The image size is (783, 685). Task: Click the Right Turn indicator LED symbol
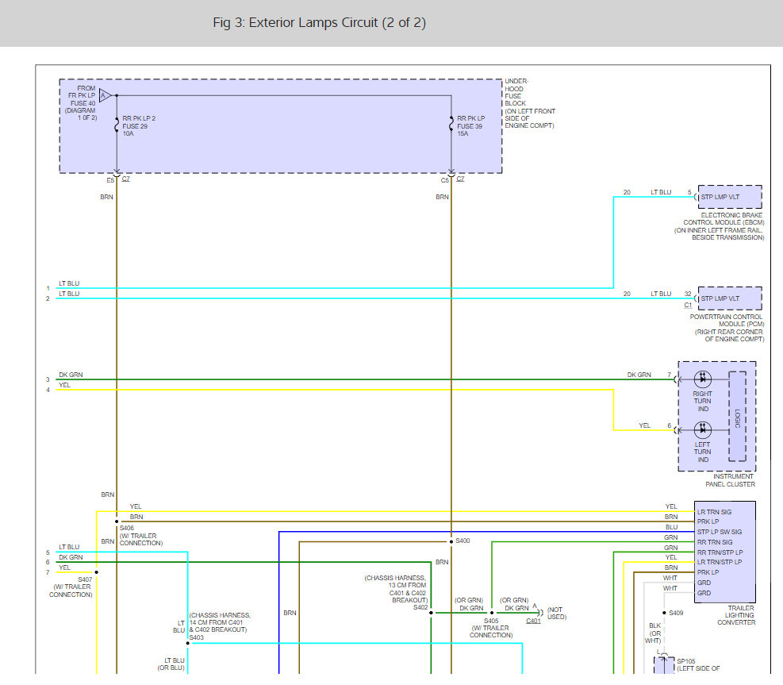point(702,379)
